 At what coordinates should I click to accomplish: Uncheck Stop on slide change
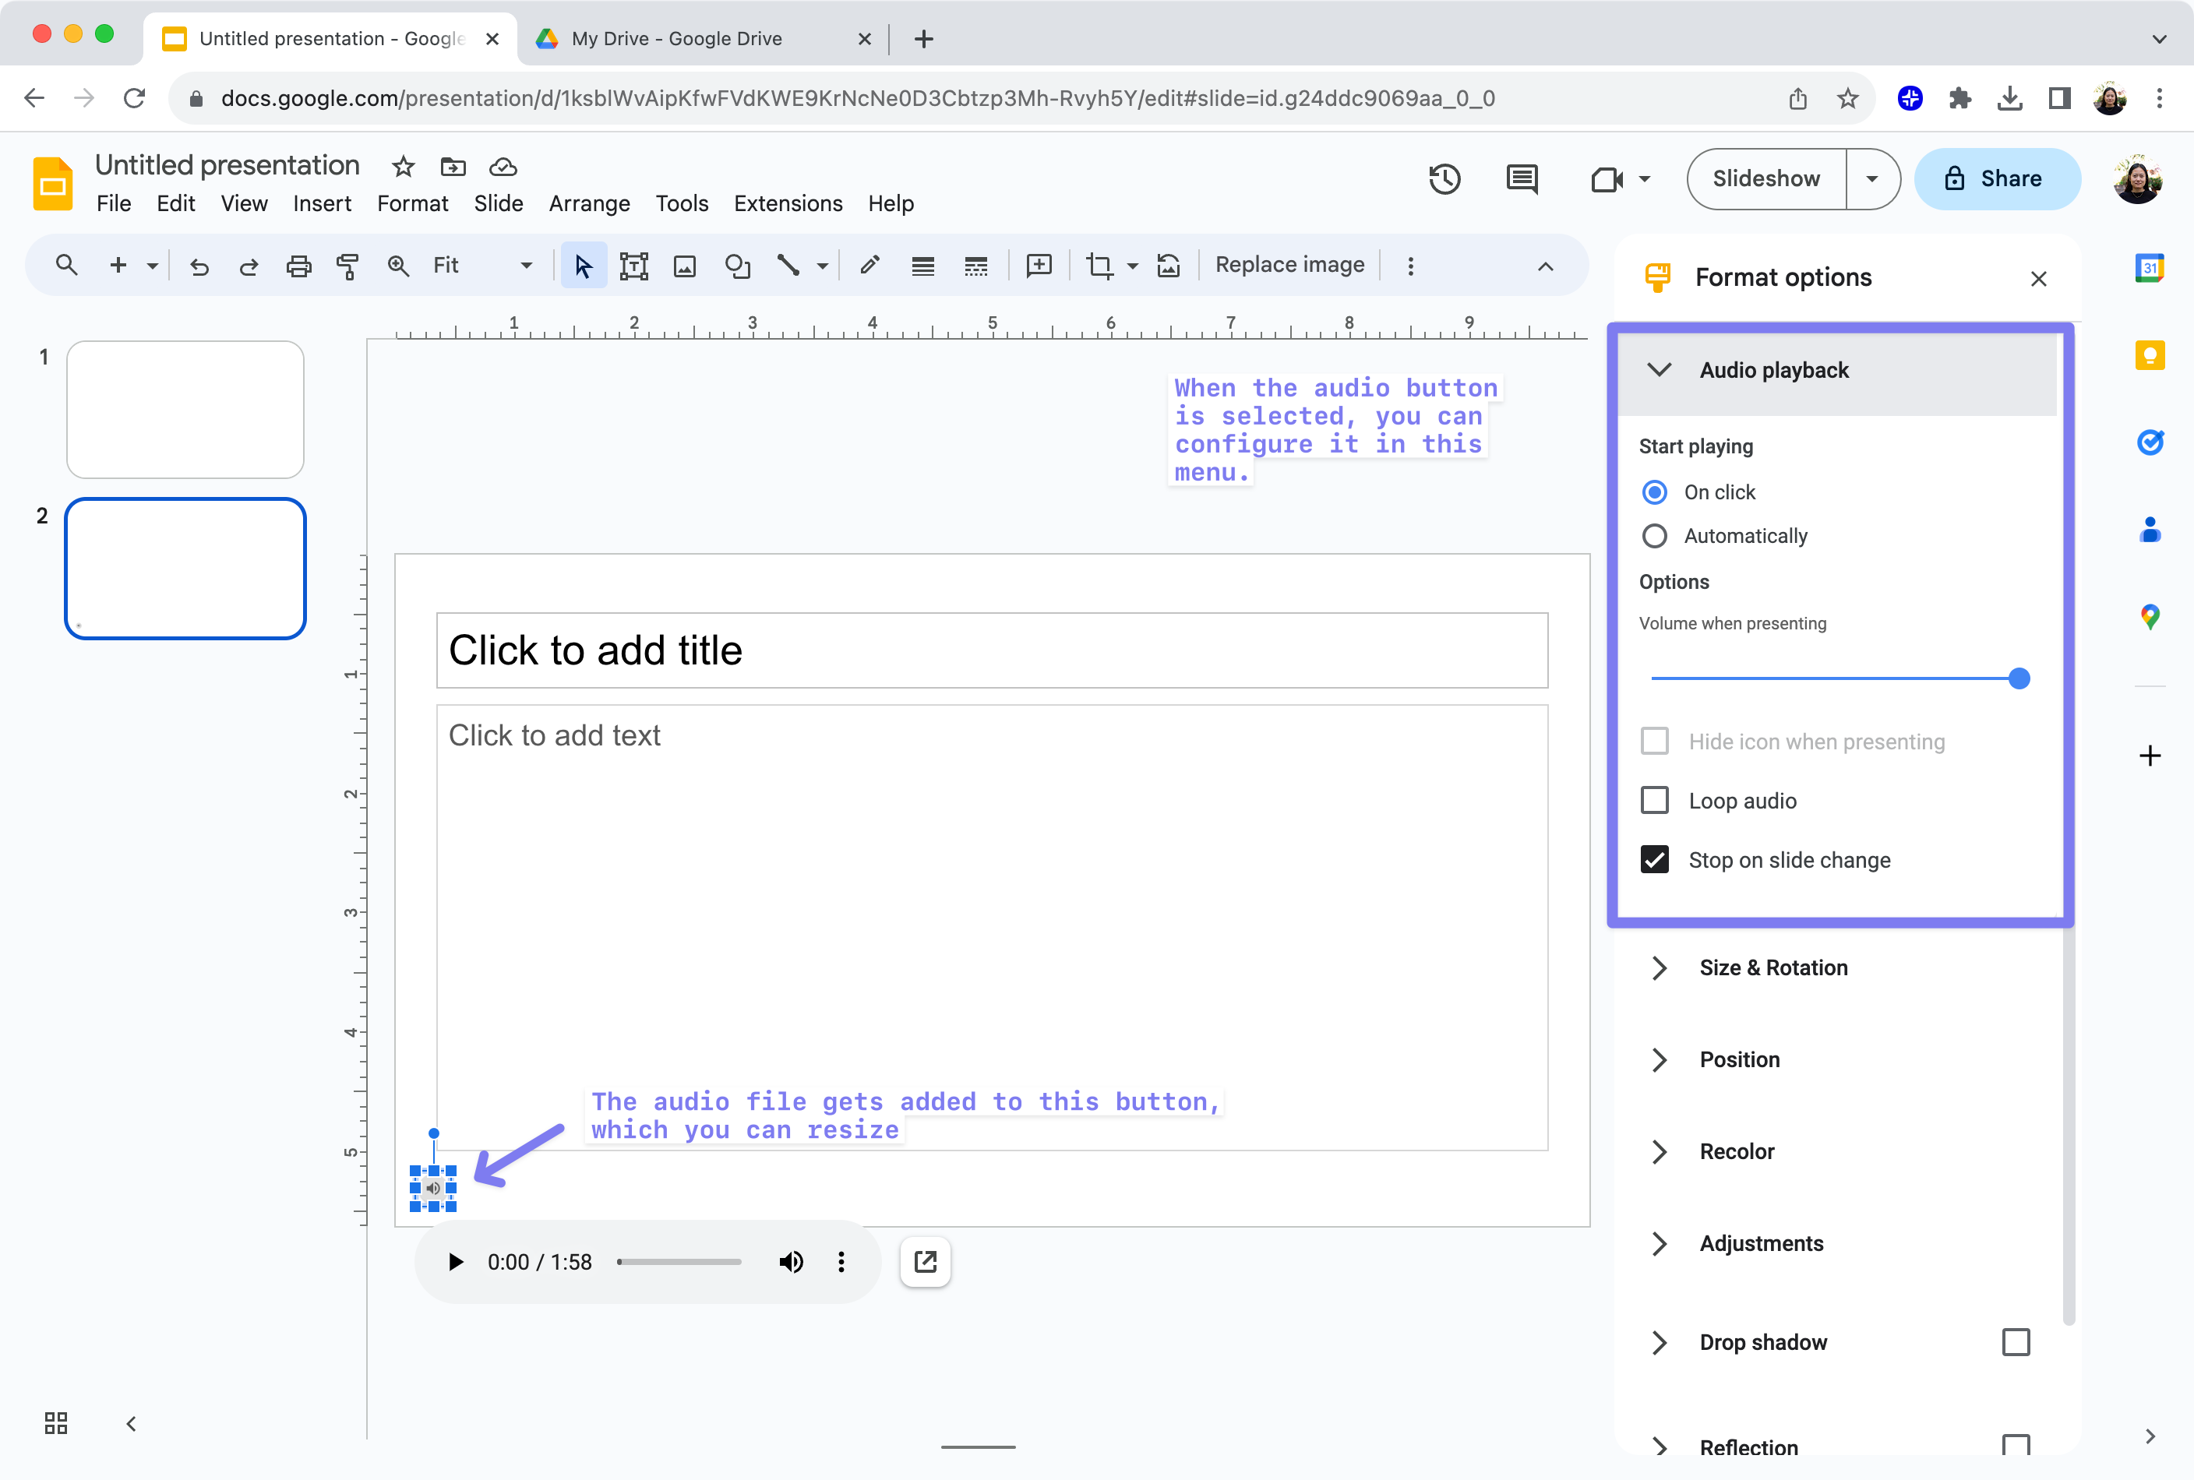pos(1655,860)
